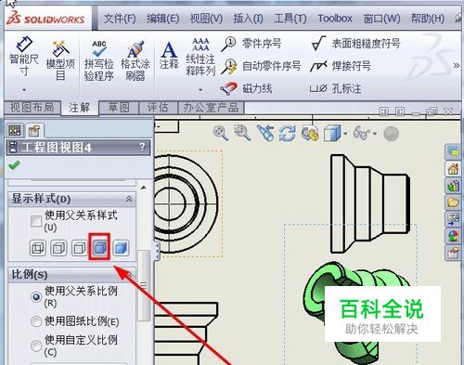Image resolution: width=464 pixels, height=365 pixels.
Task: Open the 窗口(W) menu
Action: click(382, 19)
